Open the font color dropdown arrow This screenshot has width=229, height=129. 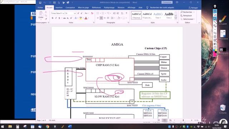pyautogui.click(x=88, y=18)
